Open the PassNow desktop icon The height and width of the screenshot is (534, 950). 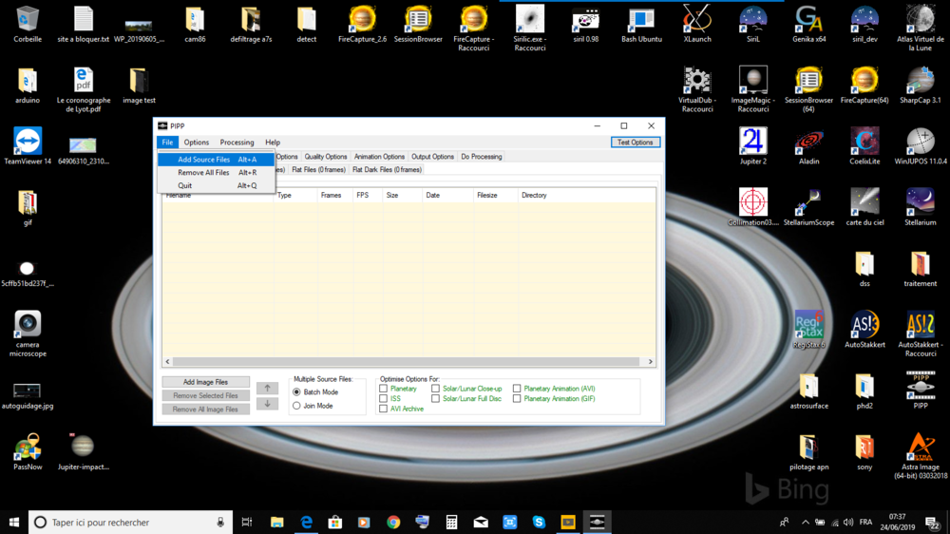click(x=28, y=451)
